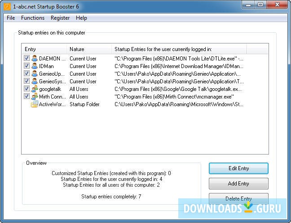Toggle the GenieoUp entry checkbox

pyautogui.click(x=26, y=73)
